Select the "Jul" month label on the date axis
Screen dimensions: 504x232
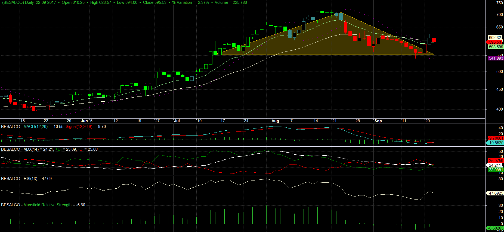177,121
